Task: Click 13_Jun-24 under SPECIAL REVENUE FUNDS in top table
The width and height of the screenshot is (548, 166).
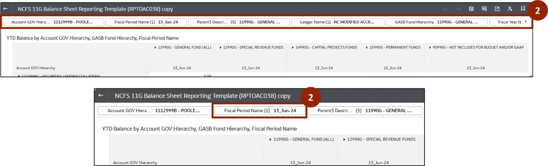Action: point(251,68)
